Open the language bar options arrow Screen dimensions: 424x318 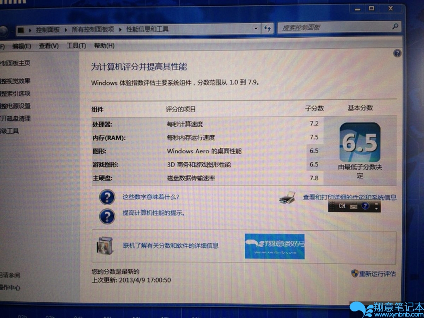pos(376,209)
